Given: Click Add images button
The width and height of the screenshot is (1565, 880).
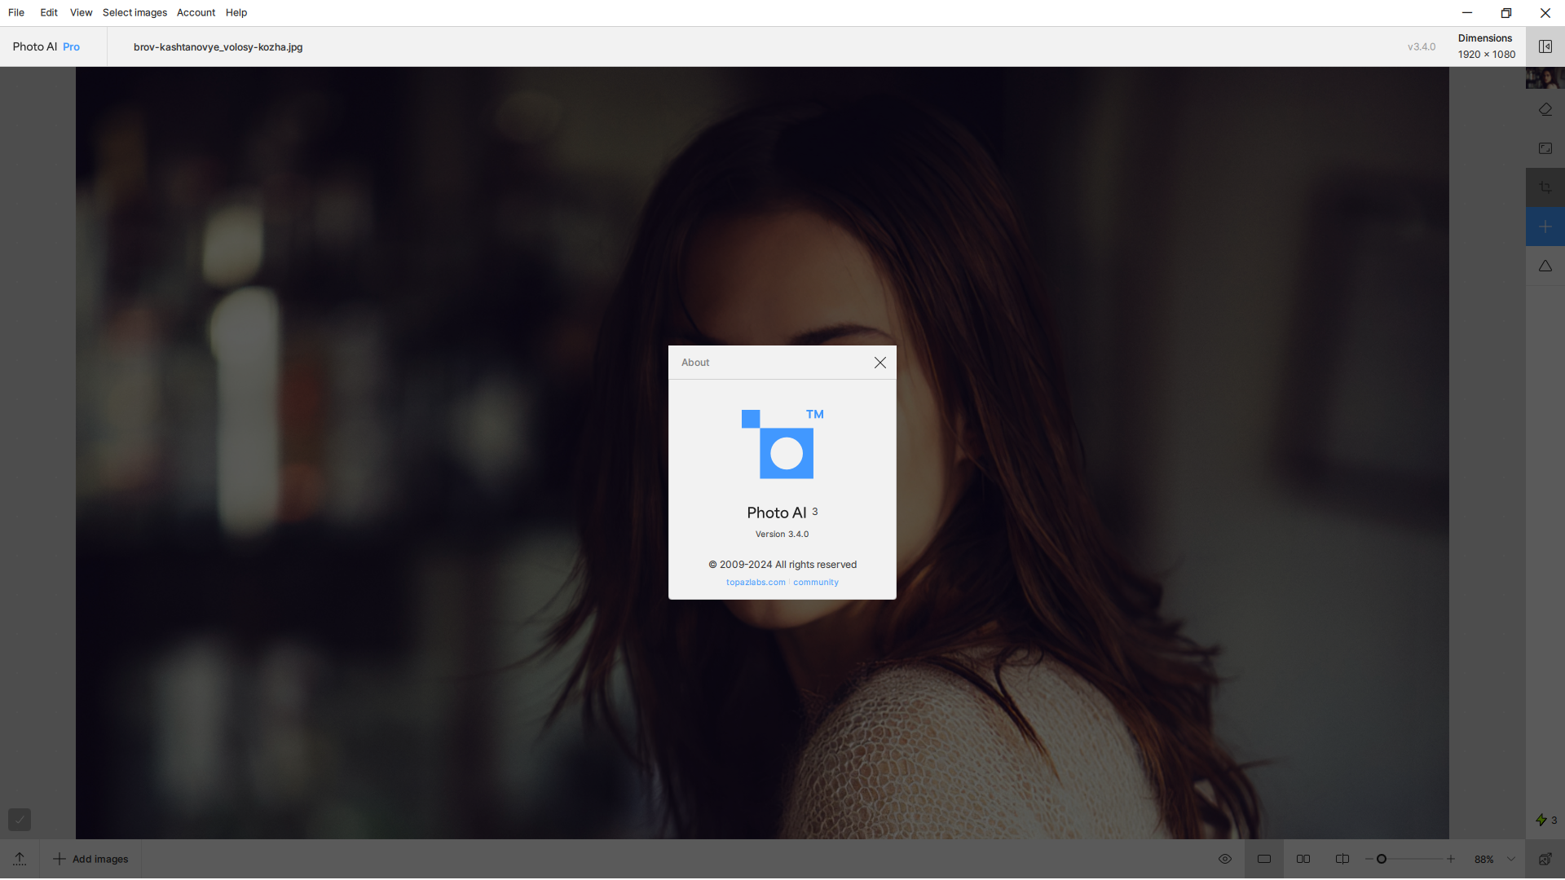Looking at the screenshot, I should (x=90, y=859).
